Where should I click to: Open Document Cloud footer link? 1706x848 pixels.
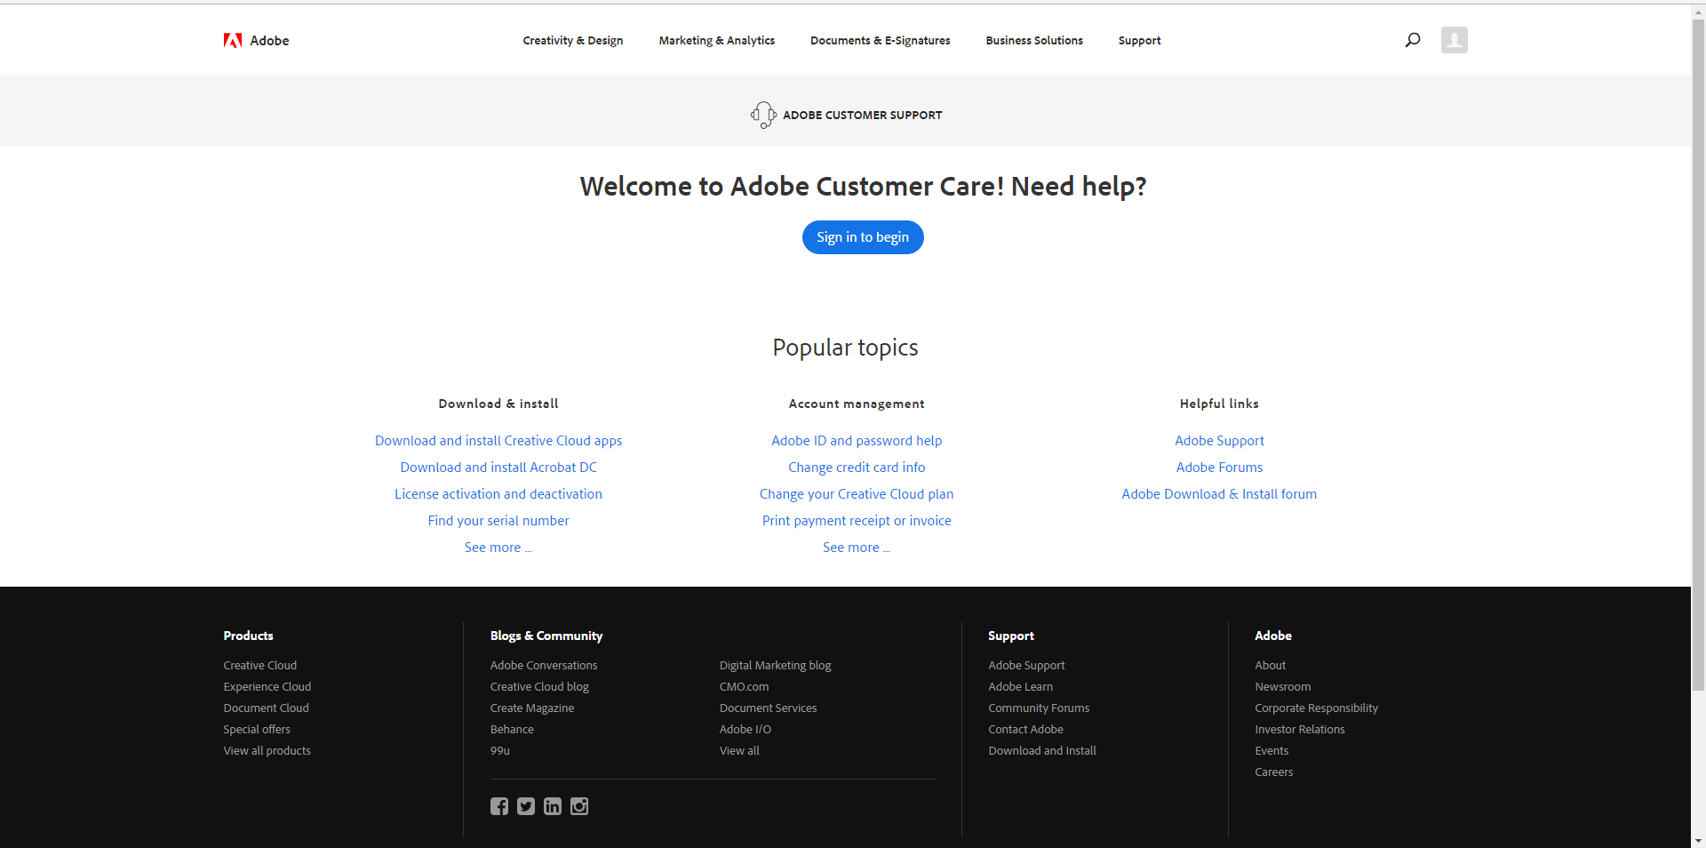tap(267, 708)
